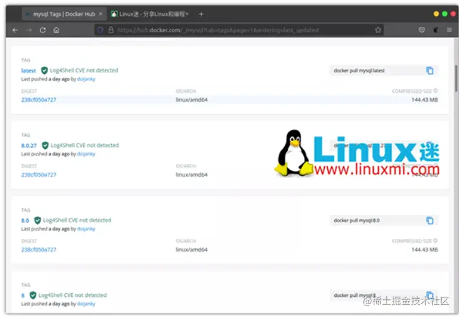
Task: Click Log4Shell CVE not detected for tag 8
Action: click(73, 295)
